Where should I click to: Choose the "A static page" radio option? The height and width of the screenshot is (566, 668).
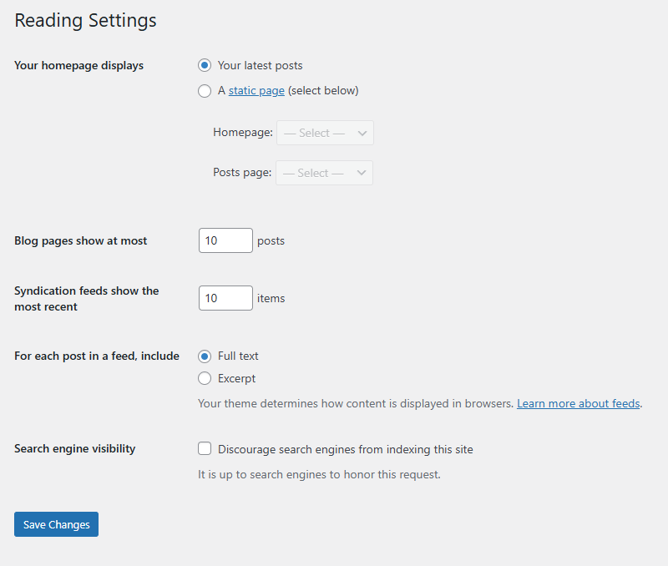coord(205,91)
